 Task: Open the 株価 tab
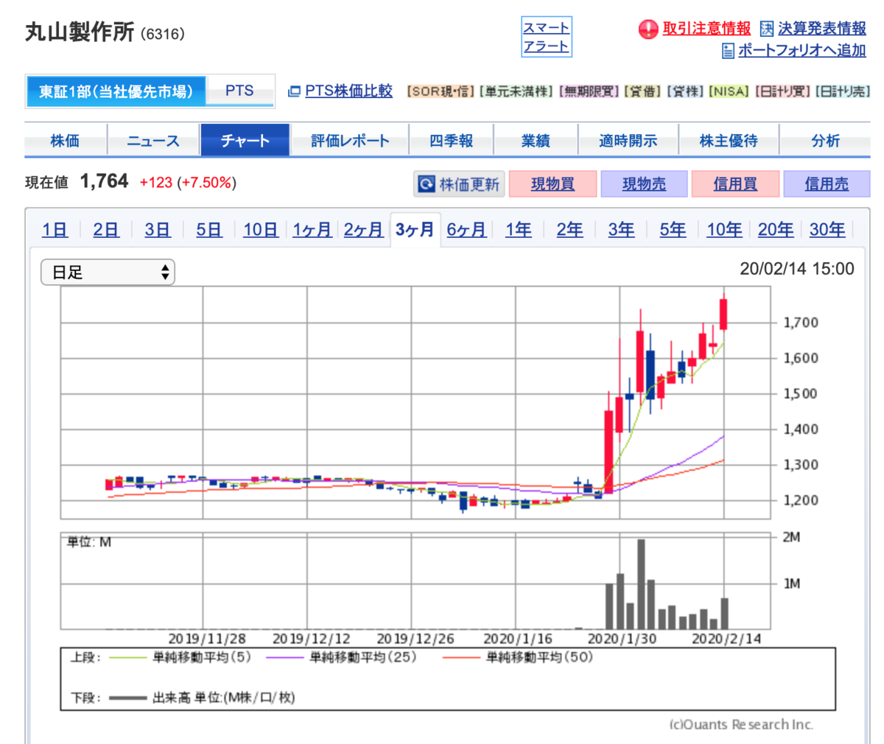[x=66, y=140]
